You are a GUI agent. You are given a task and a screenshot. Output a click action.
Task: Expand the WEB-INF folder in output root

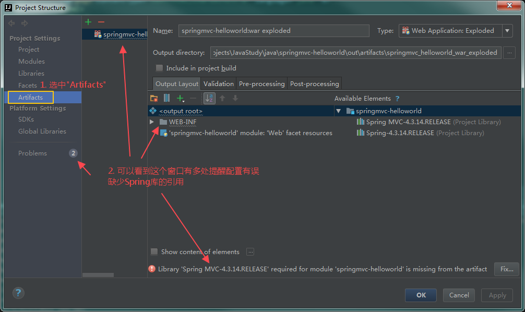click(151, 122)
